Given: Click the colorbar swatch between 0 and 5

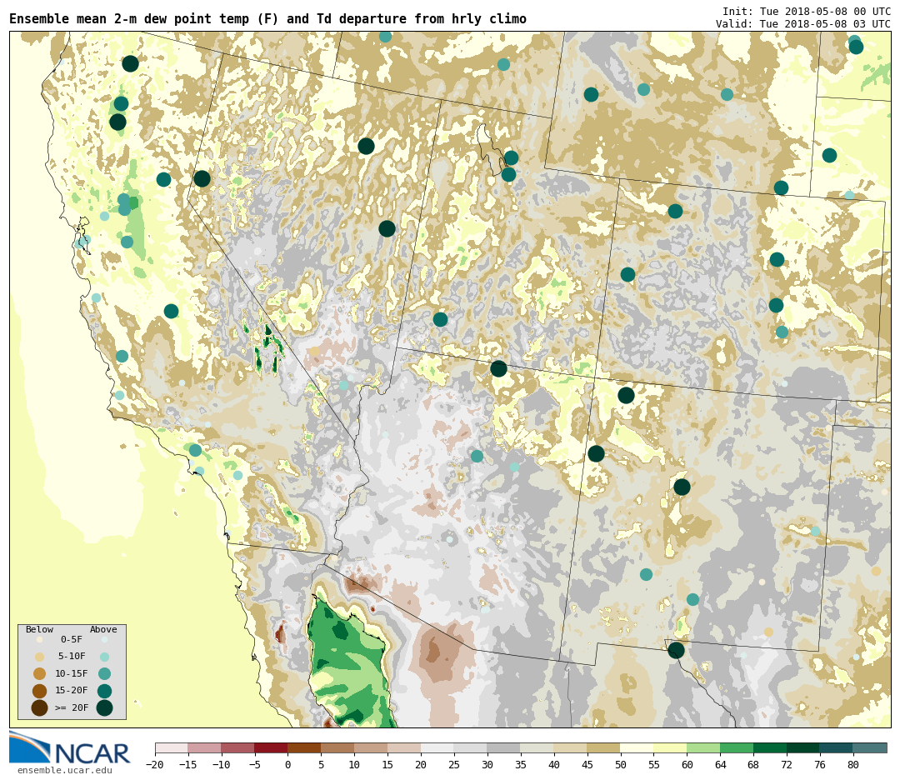Looking at the screenshot, I should coord(304,748).
